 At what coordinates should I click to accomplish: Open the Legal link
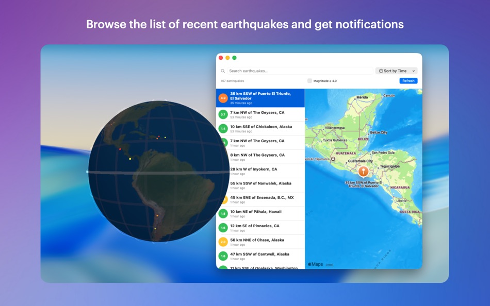point(329,264)
